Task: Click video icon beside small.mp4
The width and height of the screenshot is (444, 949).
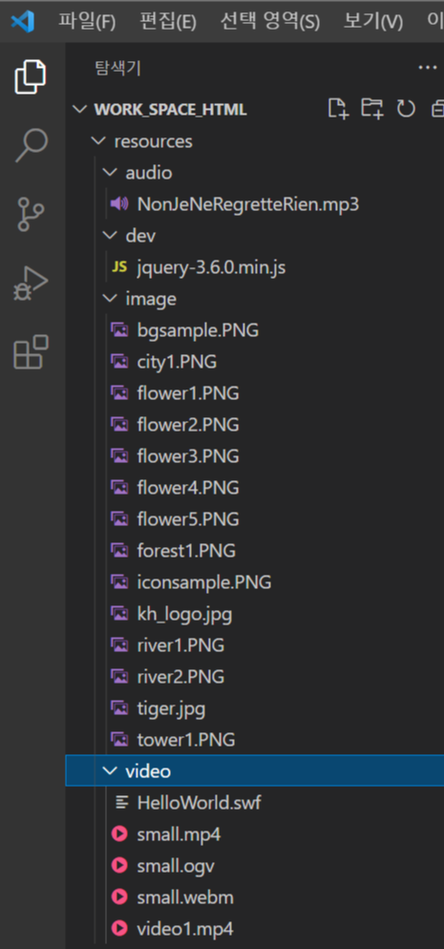Action: (119, 834)
